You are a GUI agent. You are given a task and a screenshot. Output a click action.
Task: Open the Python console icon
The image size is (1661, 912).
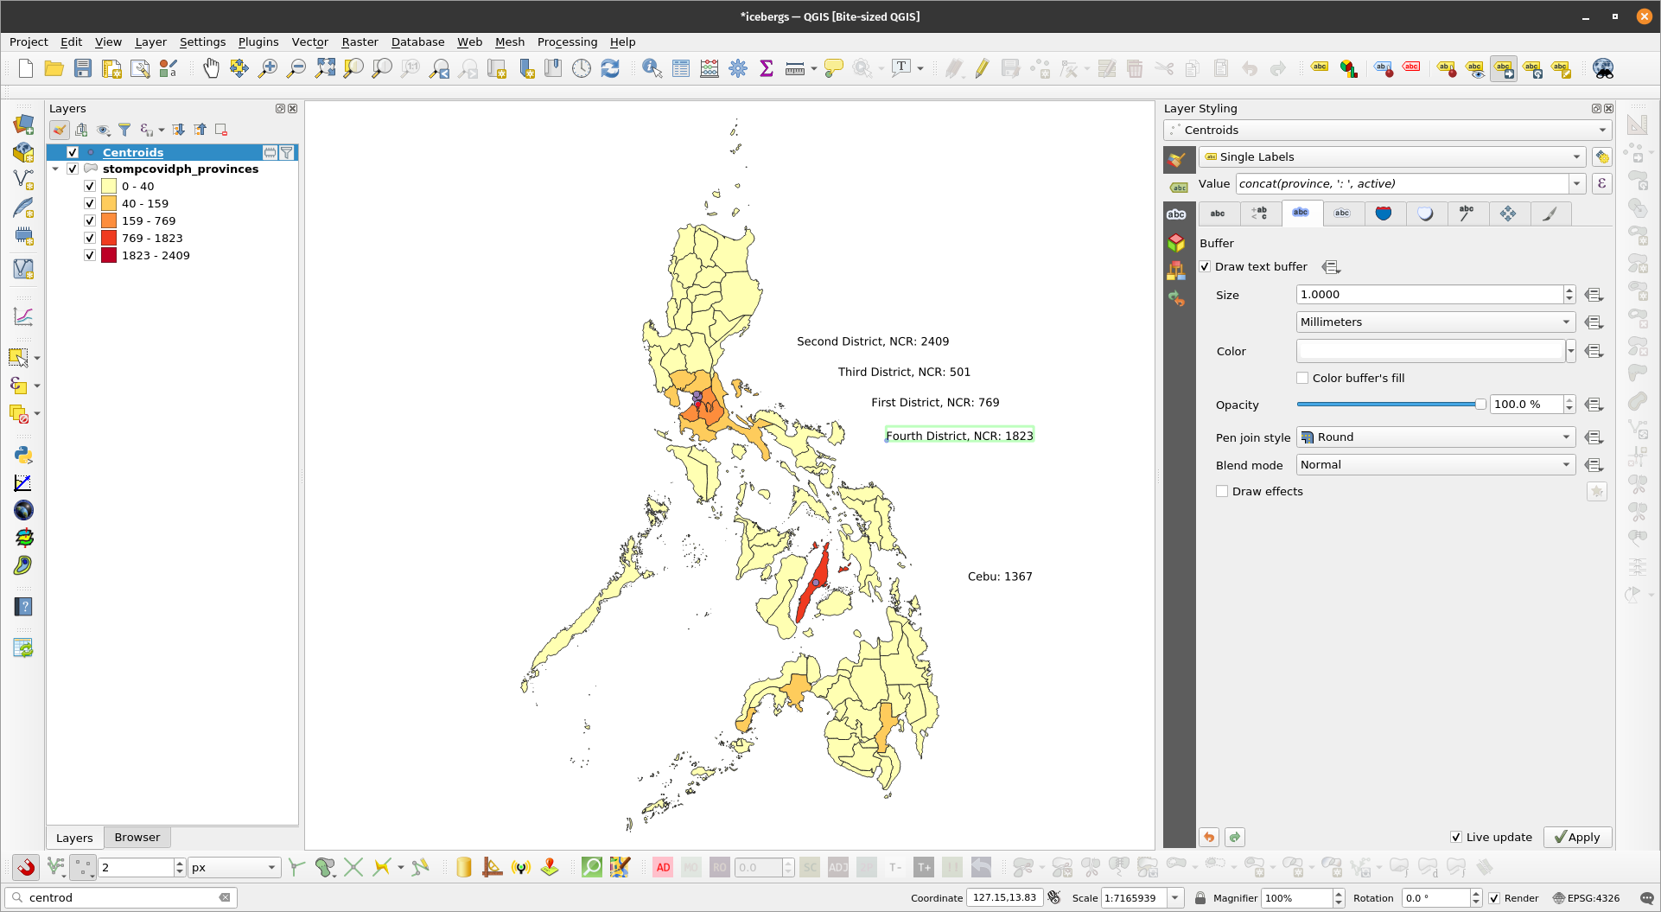(23, 455)
